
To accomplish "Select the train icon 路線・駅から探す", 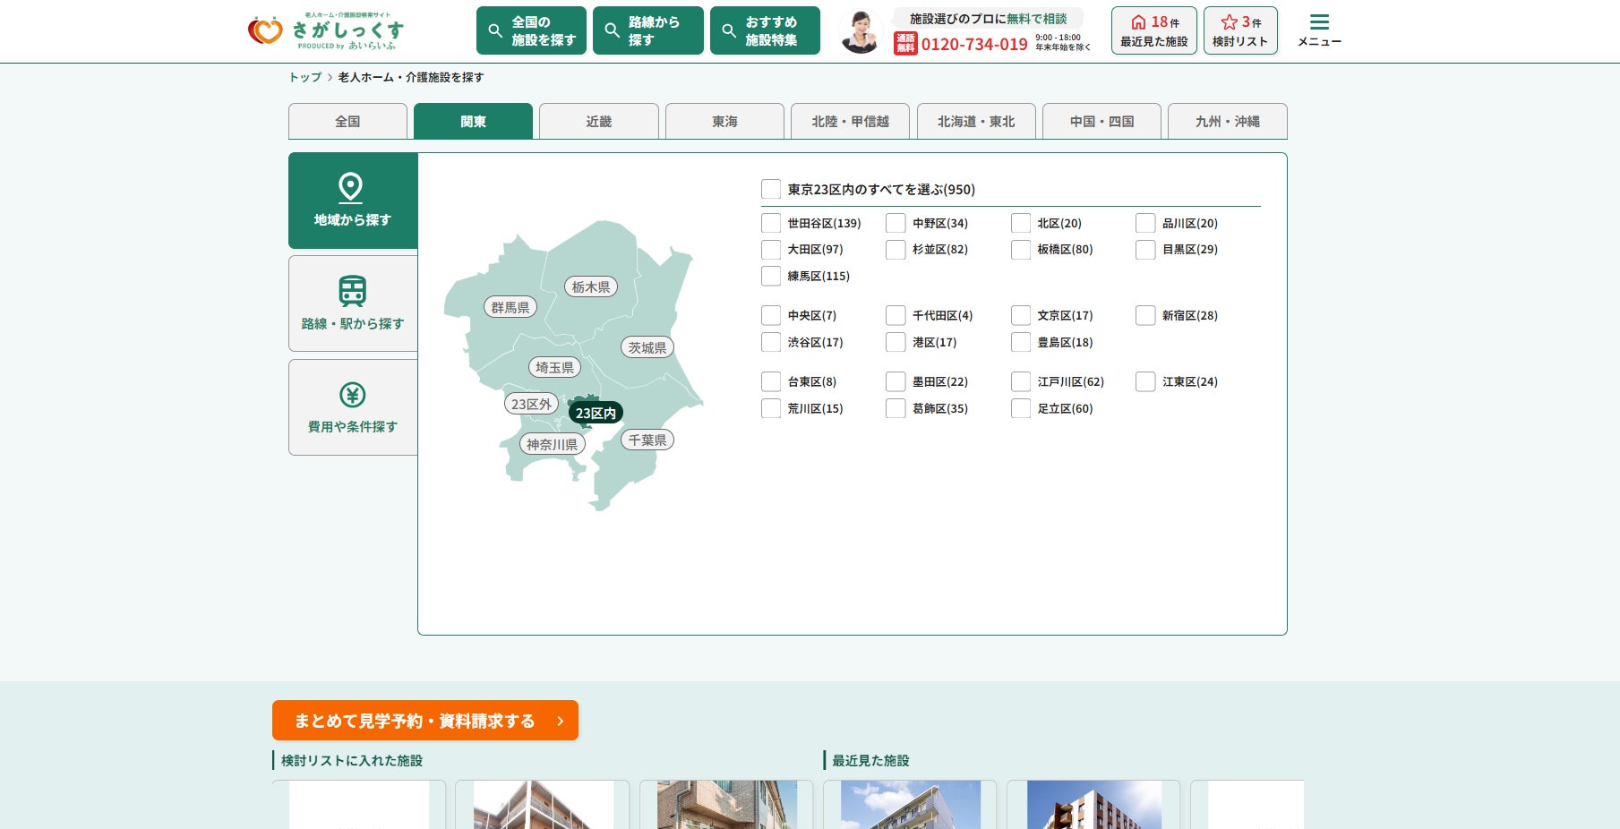I will coord(352,291).
